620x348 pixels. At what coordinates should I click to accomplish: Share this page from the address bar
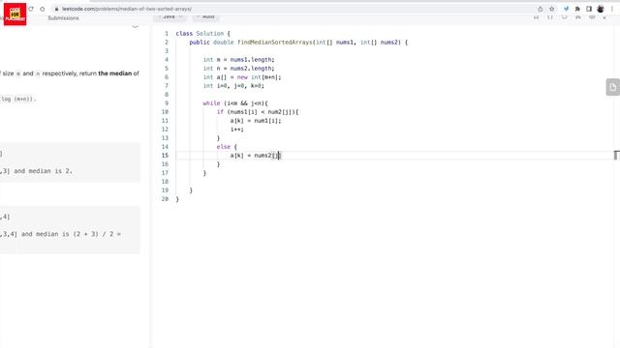click(541, 9)
